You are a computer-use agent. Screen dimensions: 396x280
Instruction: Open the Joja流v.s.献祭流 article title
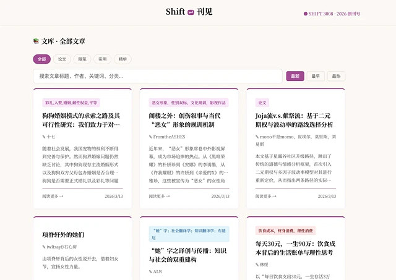tap(294, 120)
